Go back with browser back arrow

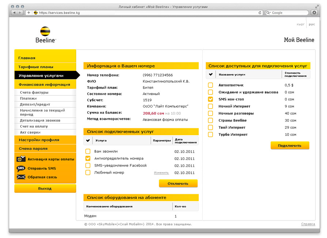pos(14,13)
